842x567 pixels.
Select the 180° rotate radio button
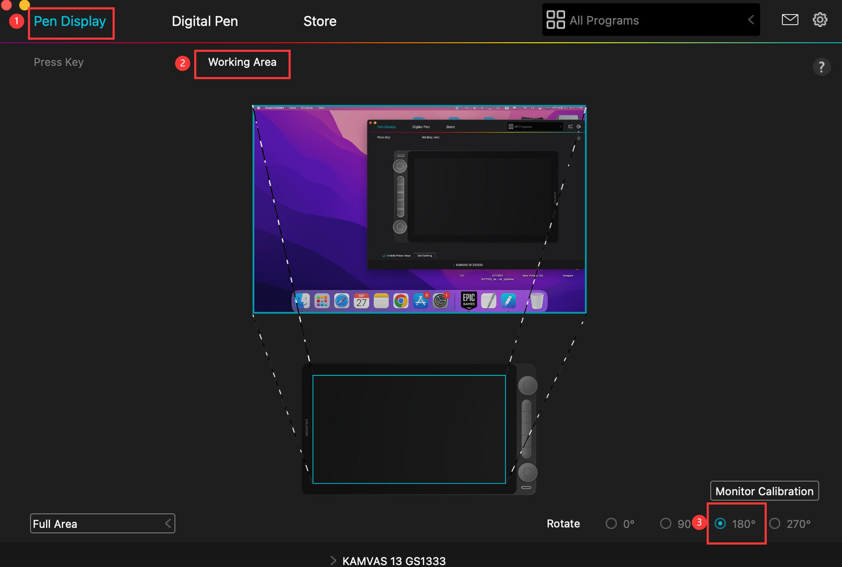tap(720, 524)
